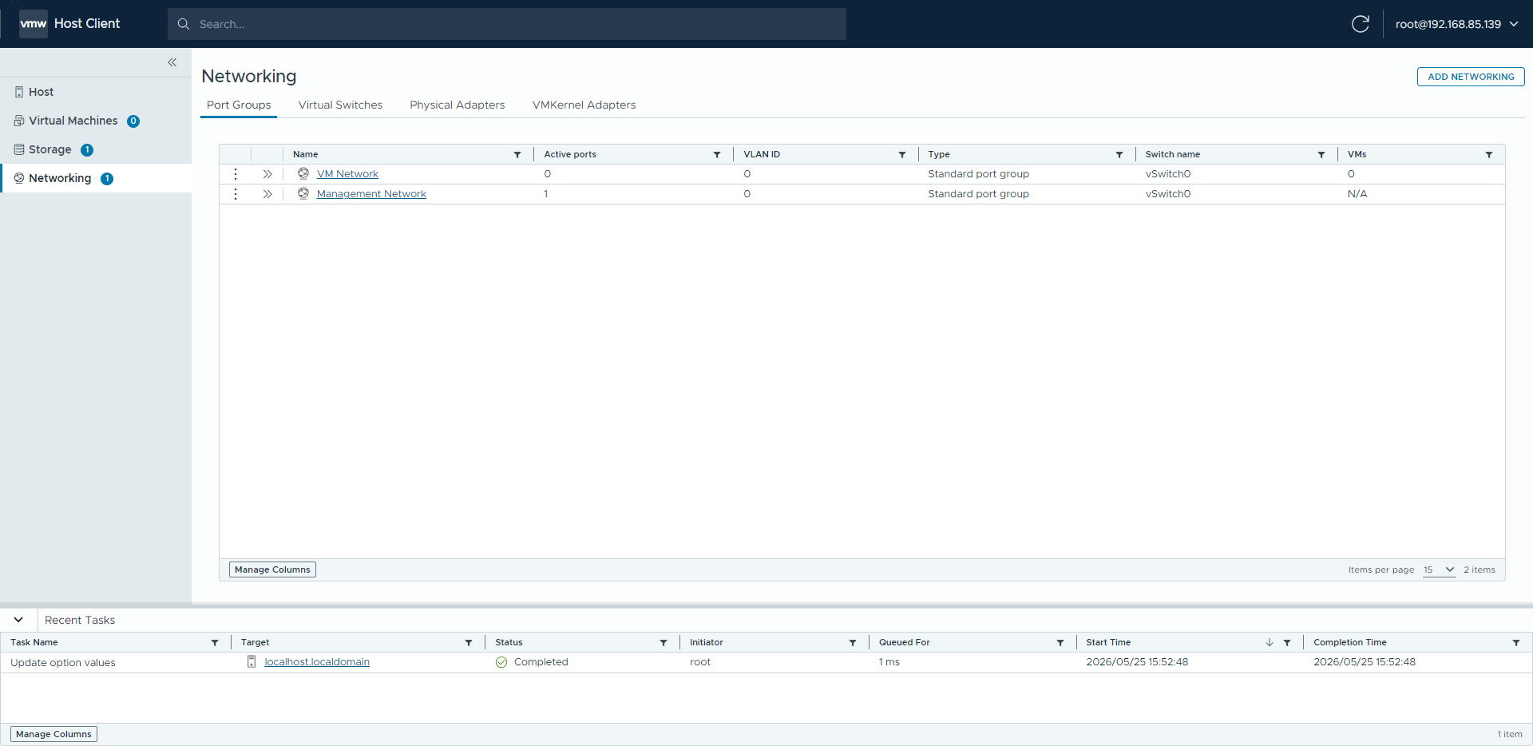Click Standard port group in Management Network row
Screen dimensions: 1533x746
tap(979, 194)
